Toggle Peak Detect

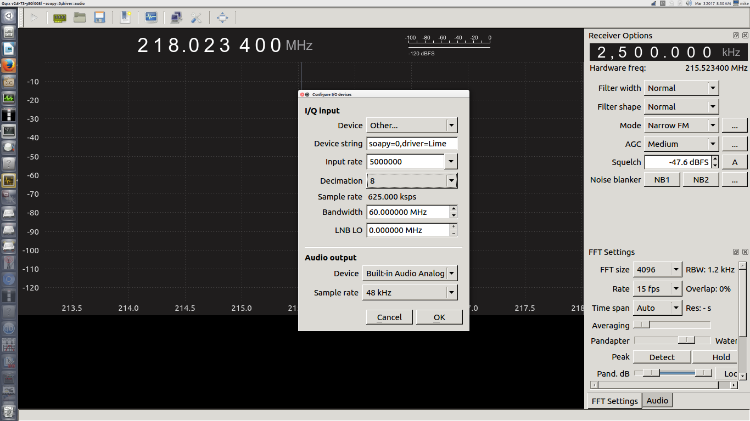pyautogui.click(x=662, y=357)
